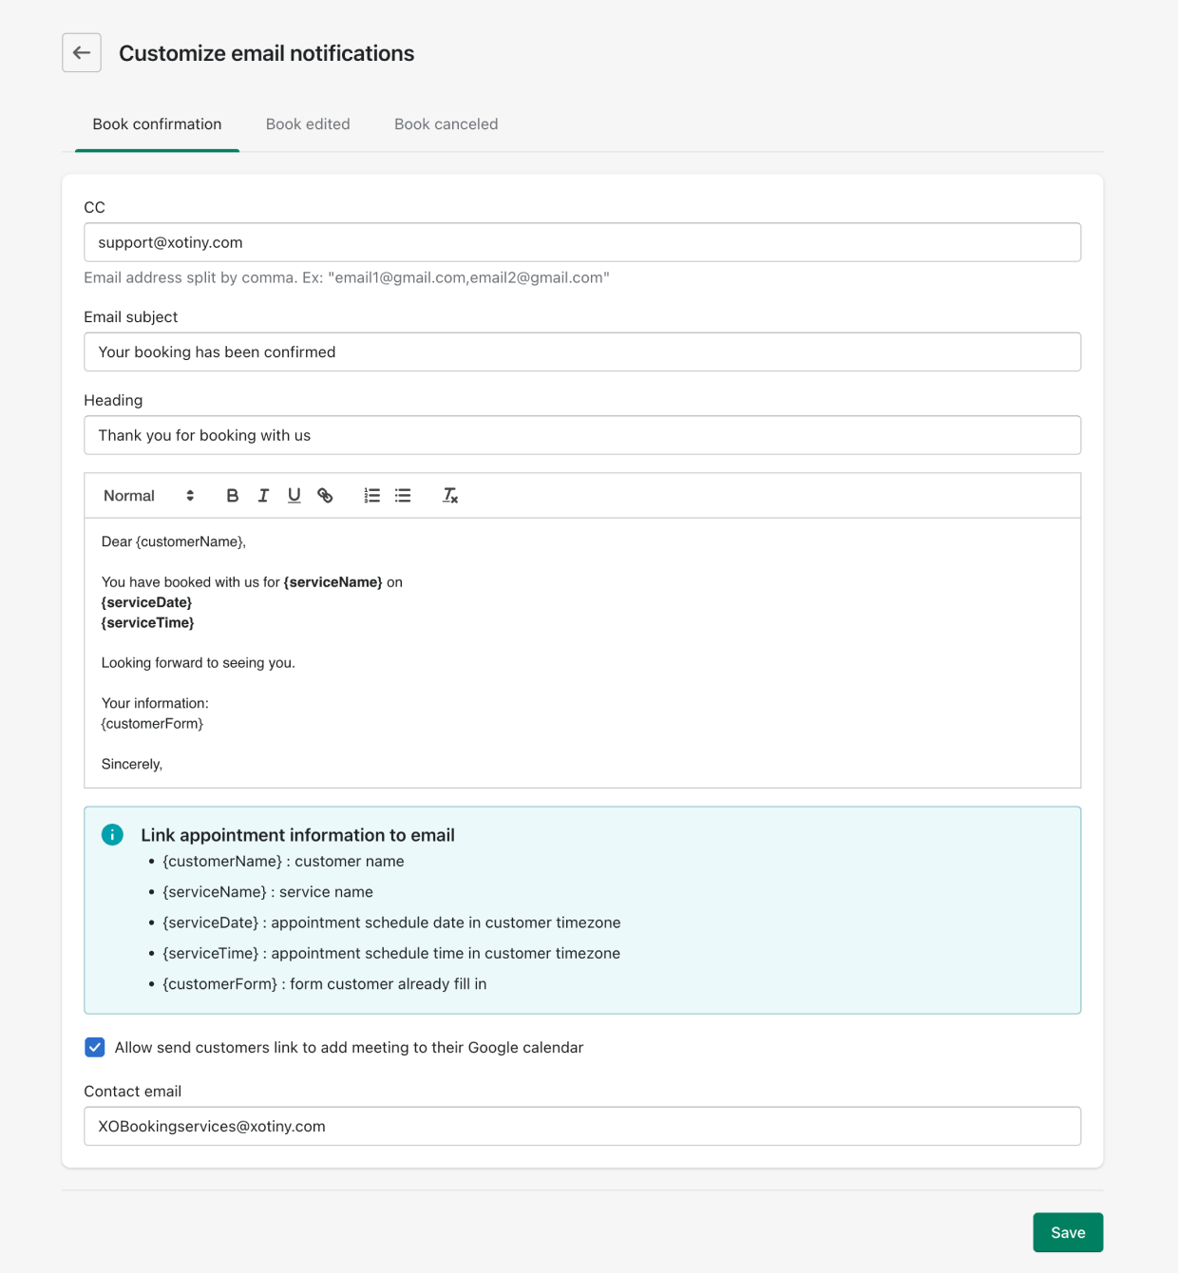The image size is (1178, 1273).
Task: Select the Book confirmation tab
Action: click(x=157, y=124)
